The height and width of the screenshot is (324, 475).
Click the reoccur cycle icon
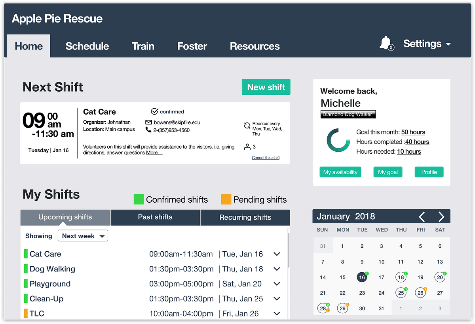click(247, 126)
